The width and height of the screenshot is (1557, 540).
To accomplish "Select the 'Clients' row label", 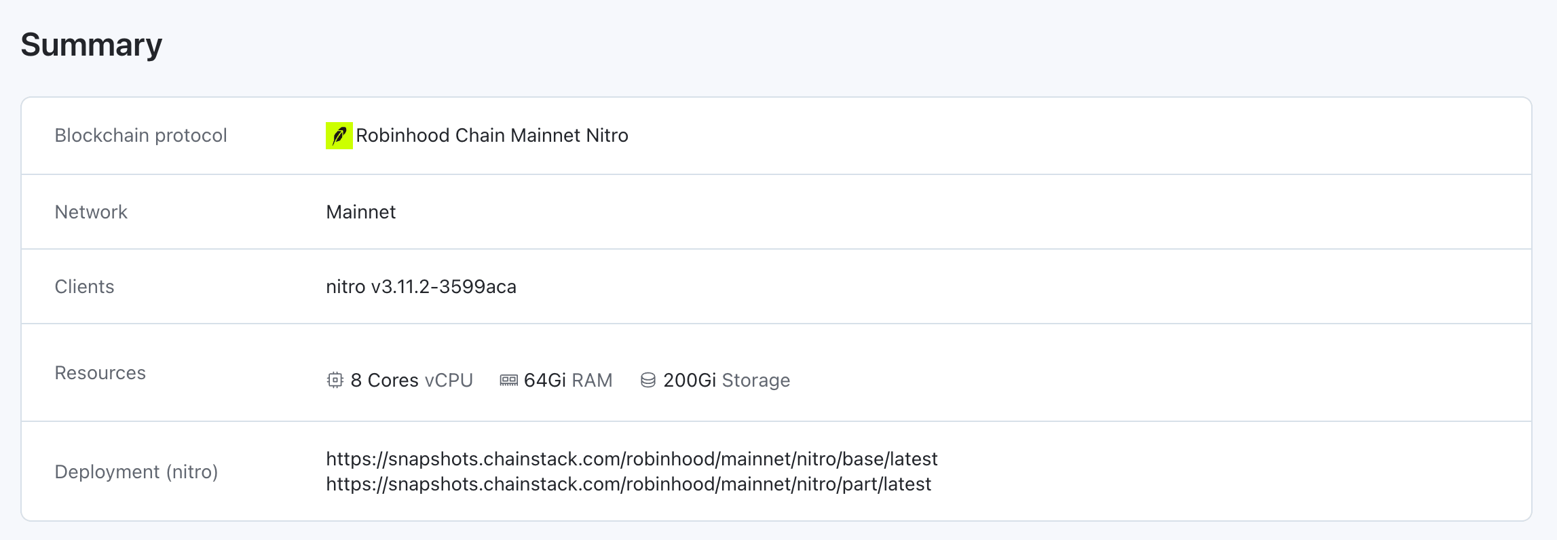I will point(84,287).
